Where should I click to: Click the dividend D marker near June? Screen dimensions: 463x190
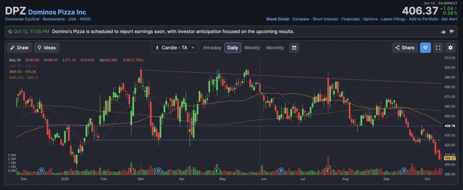(x=281, y=171)
